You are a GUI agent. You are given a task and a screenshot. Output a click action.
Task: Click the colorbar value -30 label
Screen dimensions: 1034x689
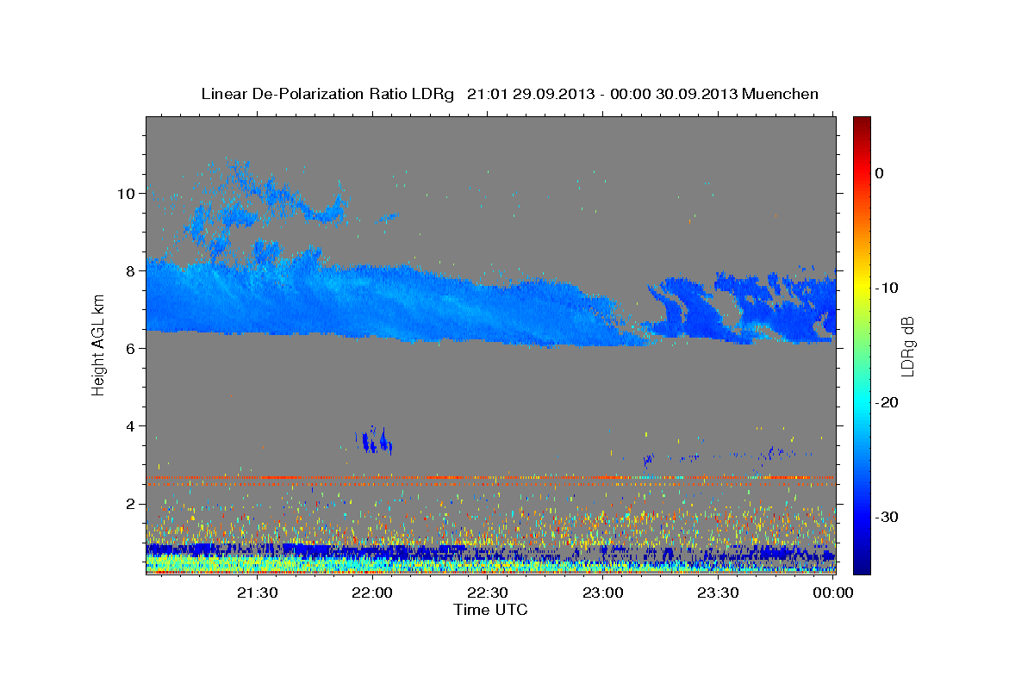(x=888, y=517)
